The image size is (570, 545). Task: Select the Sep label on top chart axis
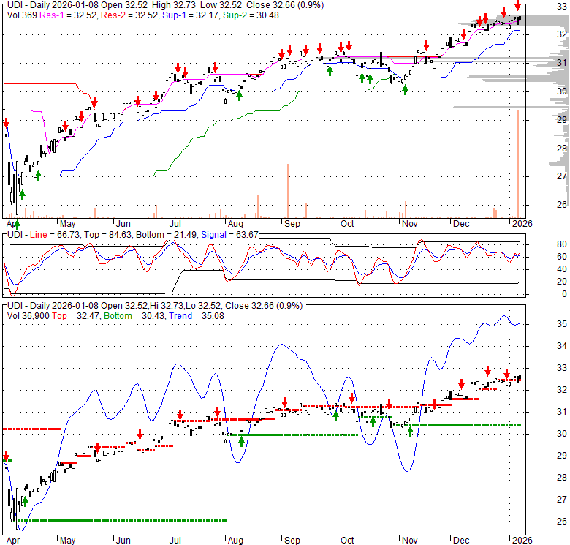292,224
